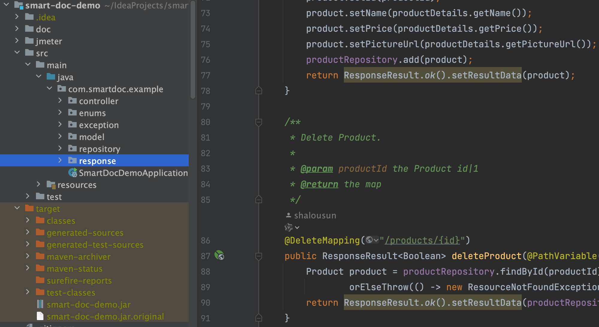Viewport: 599px width, 327px height.
Task: Click the globe icon inside DeleteMapping annotation
Action: pyautogui.click(x=369, y=240)
